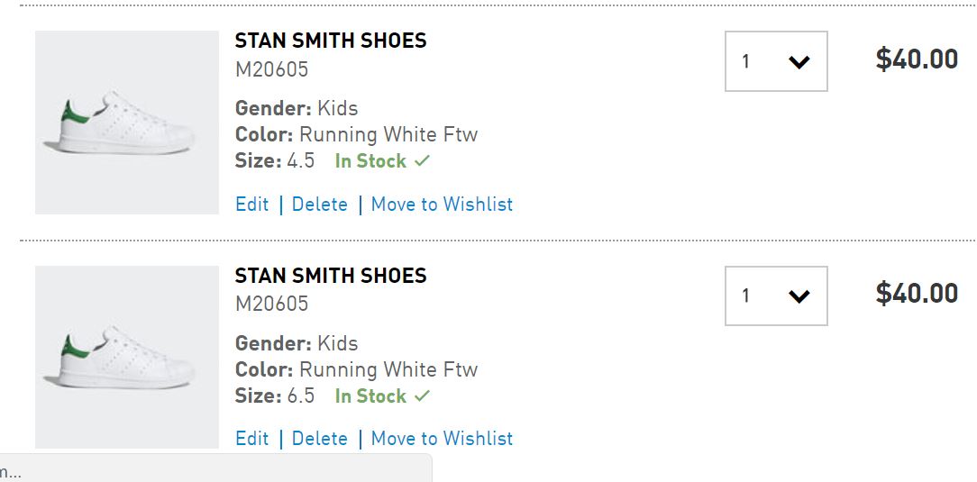The width and height of the screenshot is (977, 482).
Task: Click the Stan Smith Shoes title of the size 4.5 item
Action: pos(331,41)
